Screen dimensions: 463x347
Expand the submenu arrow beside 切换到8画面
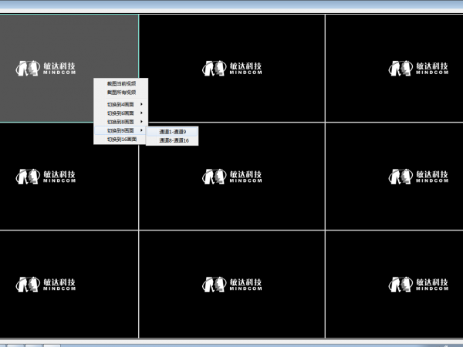(142, 122)
